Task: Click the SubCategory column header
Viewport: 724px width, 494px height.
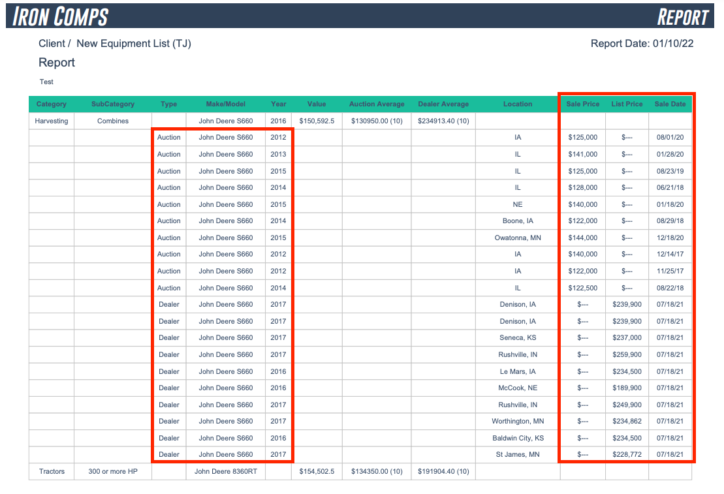Action: pos(113,104)
